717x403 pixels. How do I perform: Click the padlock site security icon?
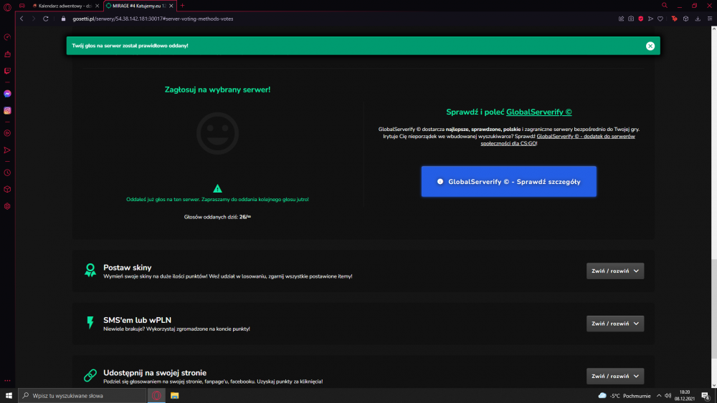coord(64,19)
